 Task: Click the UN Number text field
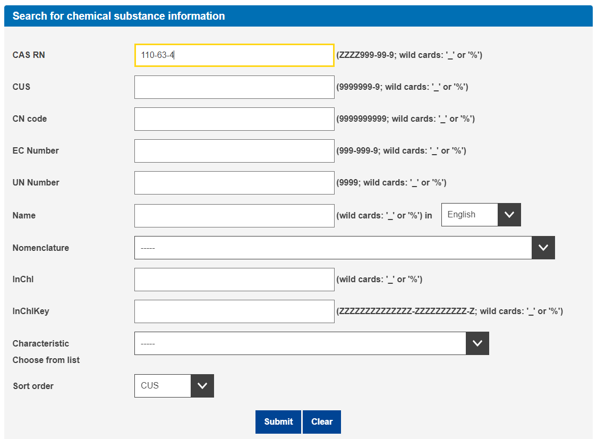(234, 183)
